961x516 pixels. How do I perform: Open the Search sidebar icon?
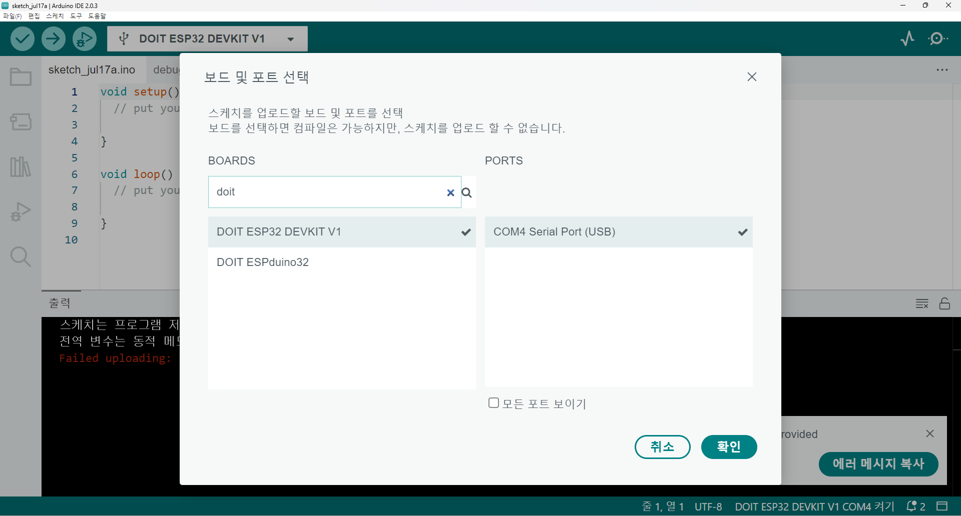tap(21, 257)
